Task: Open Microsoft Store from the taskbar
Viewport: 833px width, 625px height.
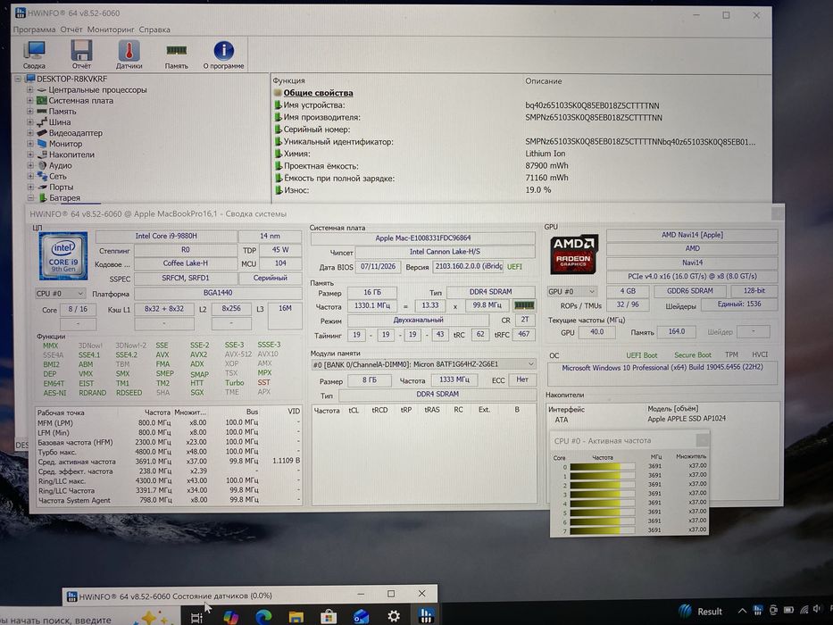Action: pyautogui.click(x=329, y=616)
